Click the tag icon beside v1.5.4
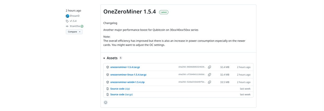324x111 pixels. click(67, 21)
